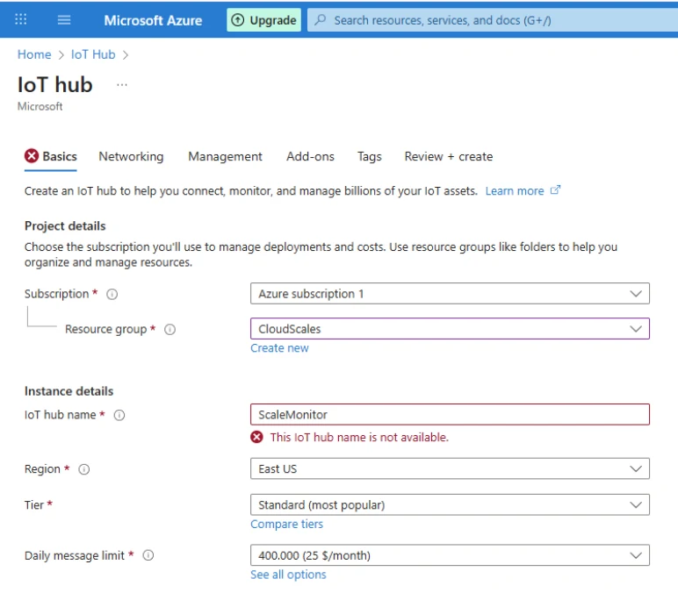Click the Resource group field label
678x593 pixels.
point(106,329)
